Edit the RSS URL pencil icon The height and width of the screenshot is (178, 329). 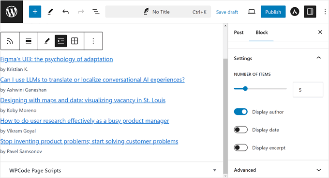47,41
